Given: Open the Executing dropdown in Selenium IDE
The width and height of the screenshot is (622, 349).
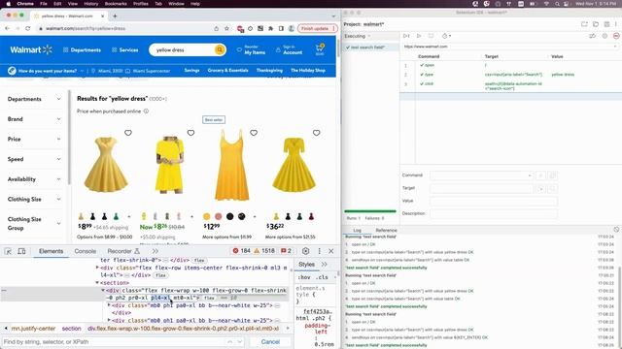Looking at the screenshot, I should point(358,36).
